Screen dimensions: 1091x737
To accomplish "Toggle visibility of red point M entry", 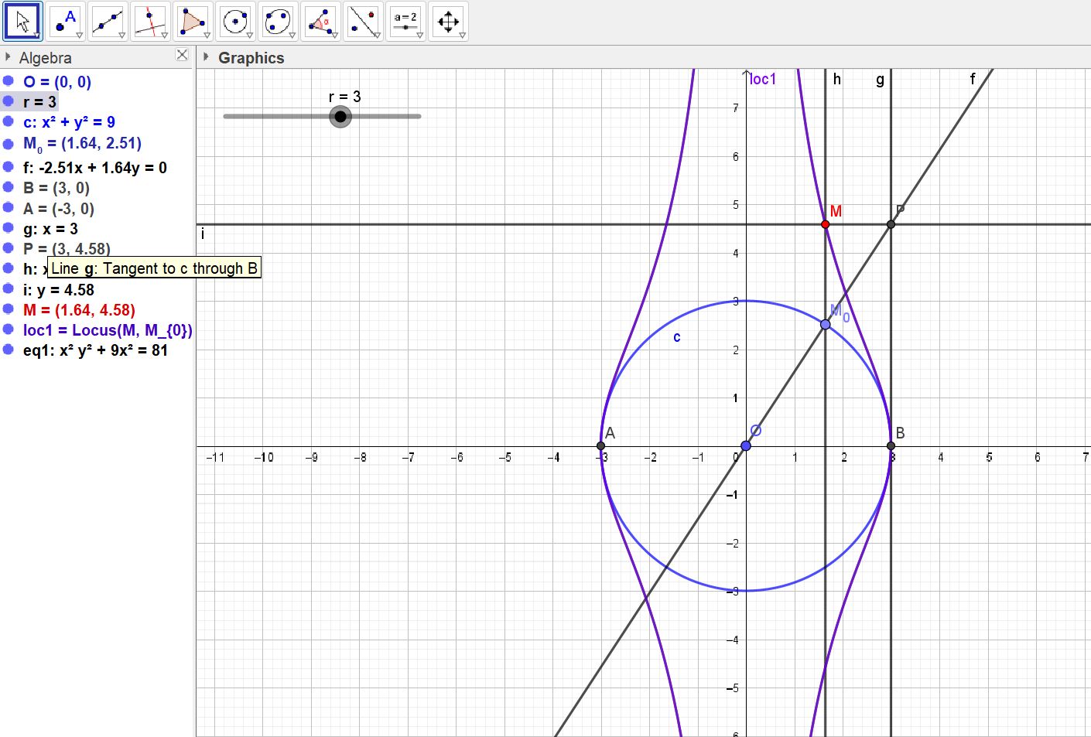I will click(9, 309).
